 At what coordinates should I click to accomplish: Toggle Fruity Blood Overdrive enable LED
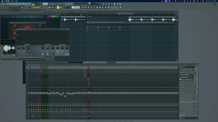[x=197, y=69]
